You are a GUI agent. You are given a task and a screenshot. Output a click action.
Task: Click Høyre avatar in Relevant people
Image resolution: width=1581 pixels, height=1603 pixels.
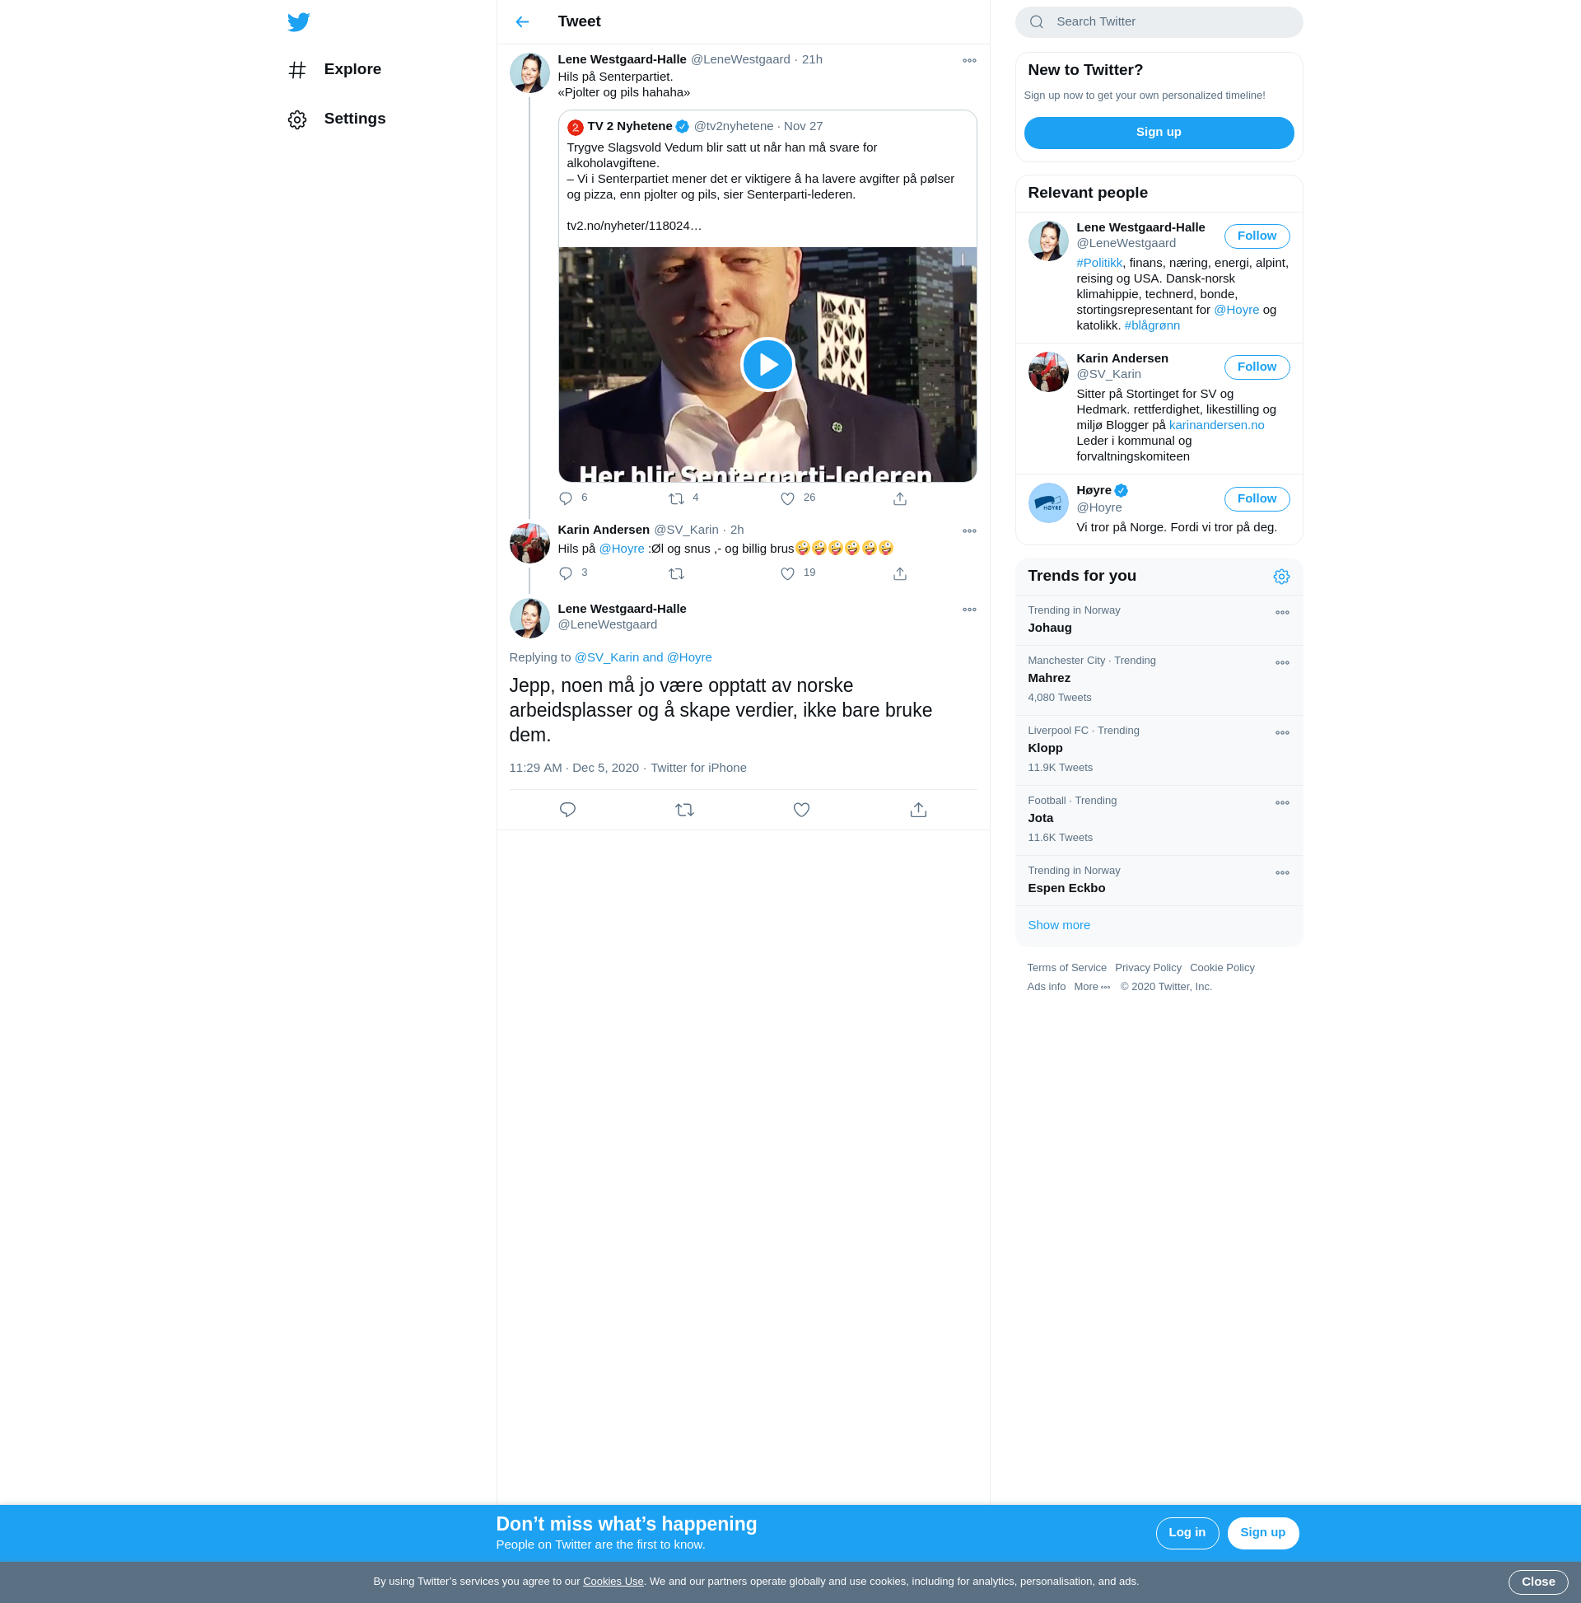coord(1047,503)
